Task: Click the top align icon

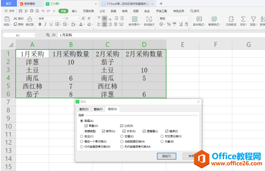Action: 99,18
